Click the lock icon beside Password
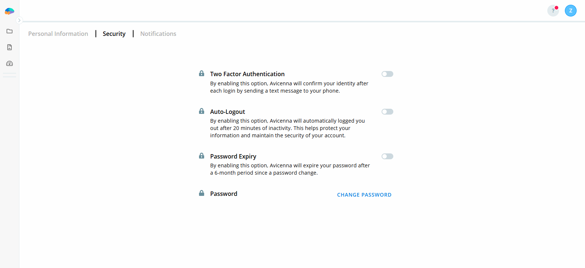The image size is (585, 268). (202, 193)
